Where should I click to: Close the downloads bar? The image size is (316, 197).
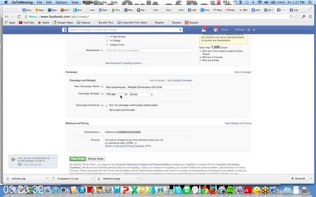(x=311, y=178)
